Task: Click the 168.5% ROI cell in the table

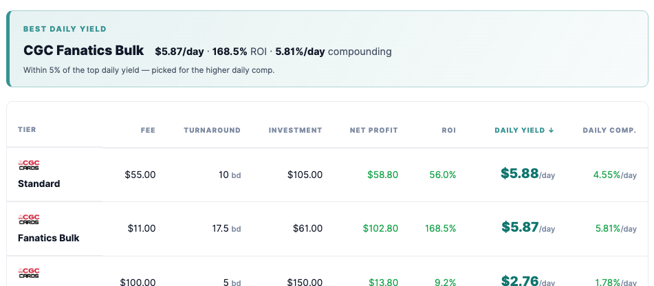Action: pyautogui.click(x=440, y=228)
